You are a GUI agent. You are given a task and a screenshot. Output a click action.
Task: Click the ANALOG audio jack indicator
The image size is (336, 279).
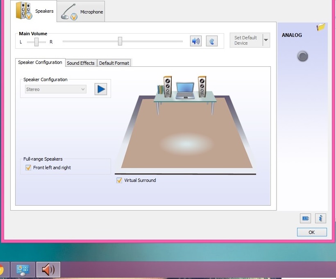pos(302,56)
